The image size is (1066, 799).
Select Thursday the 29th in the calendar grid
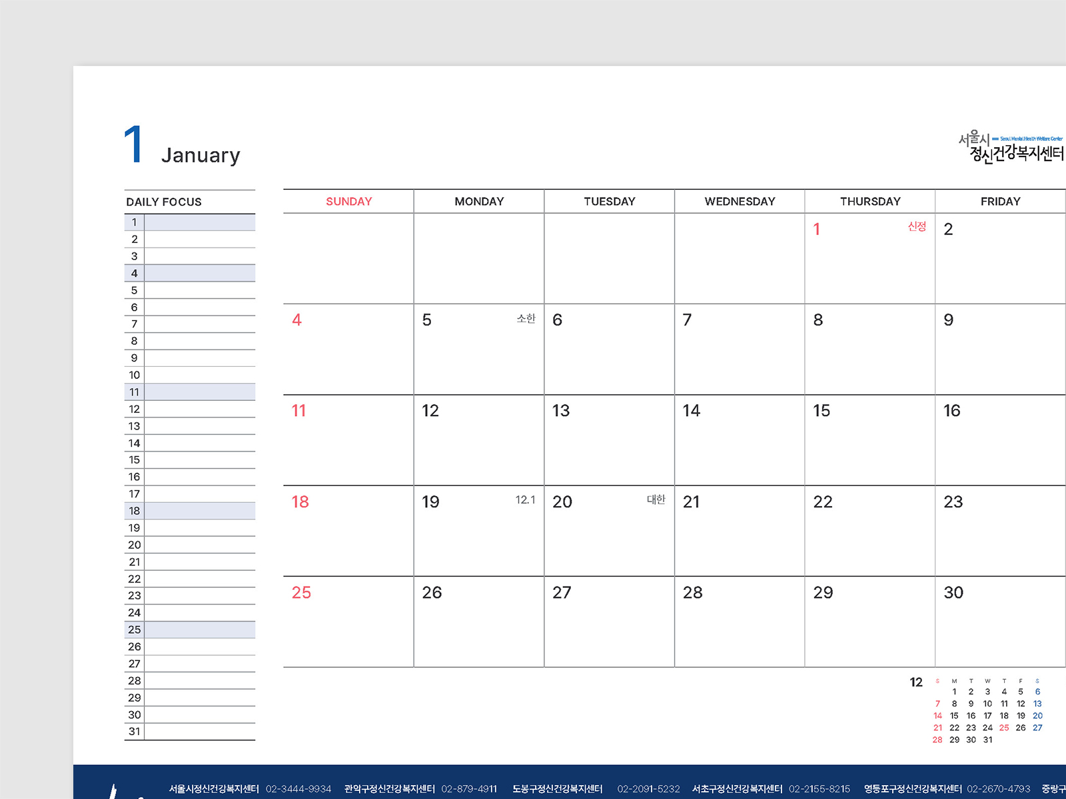coord(823,593)
